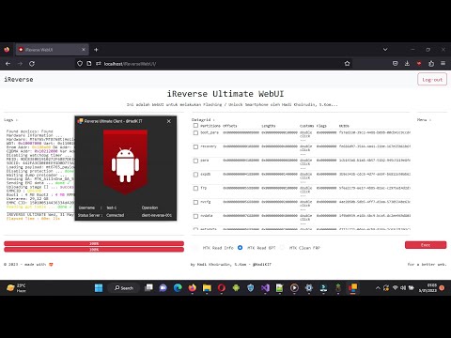This screenshot has height=338, width=451.
Task: Reload the localhost page
Action: point(32,64)
